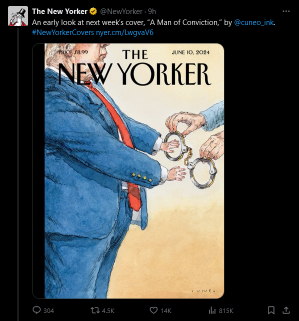Open the #NewYorkerCovers hashtag
Screen dimensions: 299x321
click(x=63, y=32)
